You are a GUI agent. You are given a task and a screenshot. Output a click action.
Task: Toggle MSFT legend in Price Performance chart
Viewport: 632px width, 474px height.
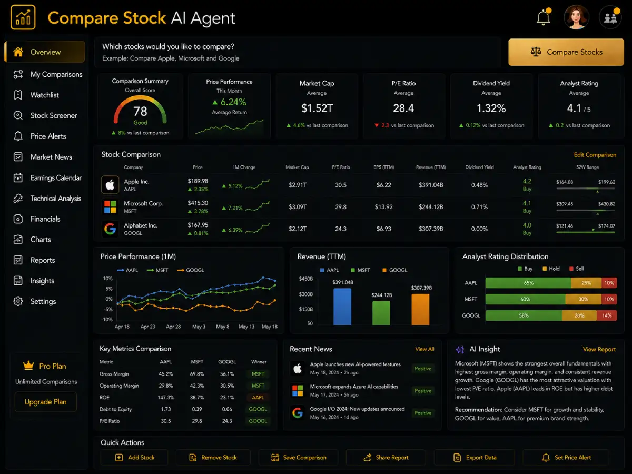pyautogui.click(x=156, y=270)
